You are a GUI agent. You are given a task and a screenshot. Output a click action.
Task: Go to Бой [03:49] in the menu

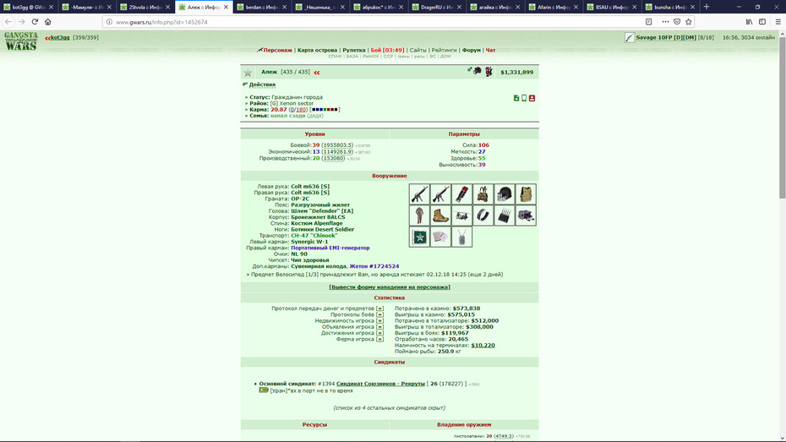click(x=387, y=50)
